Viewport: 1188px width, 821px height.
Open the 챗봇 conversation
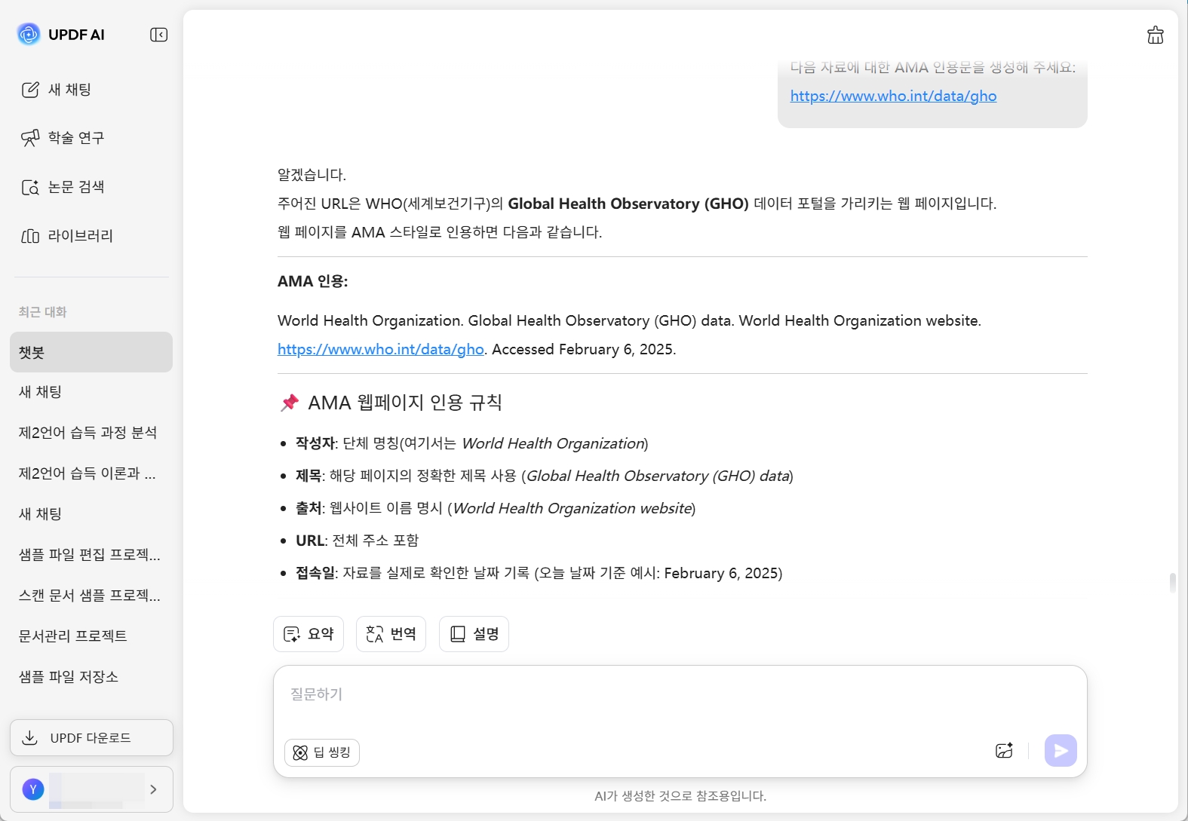point(91,352)
